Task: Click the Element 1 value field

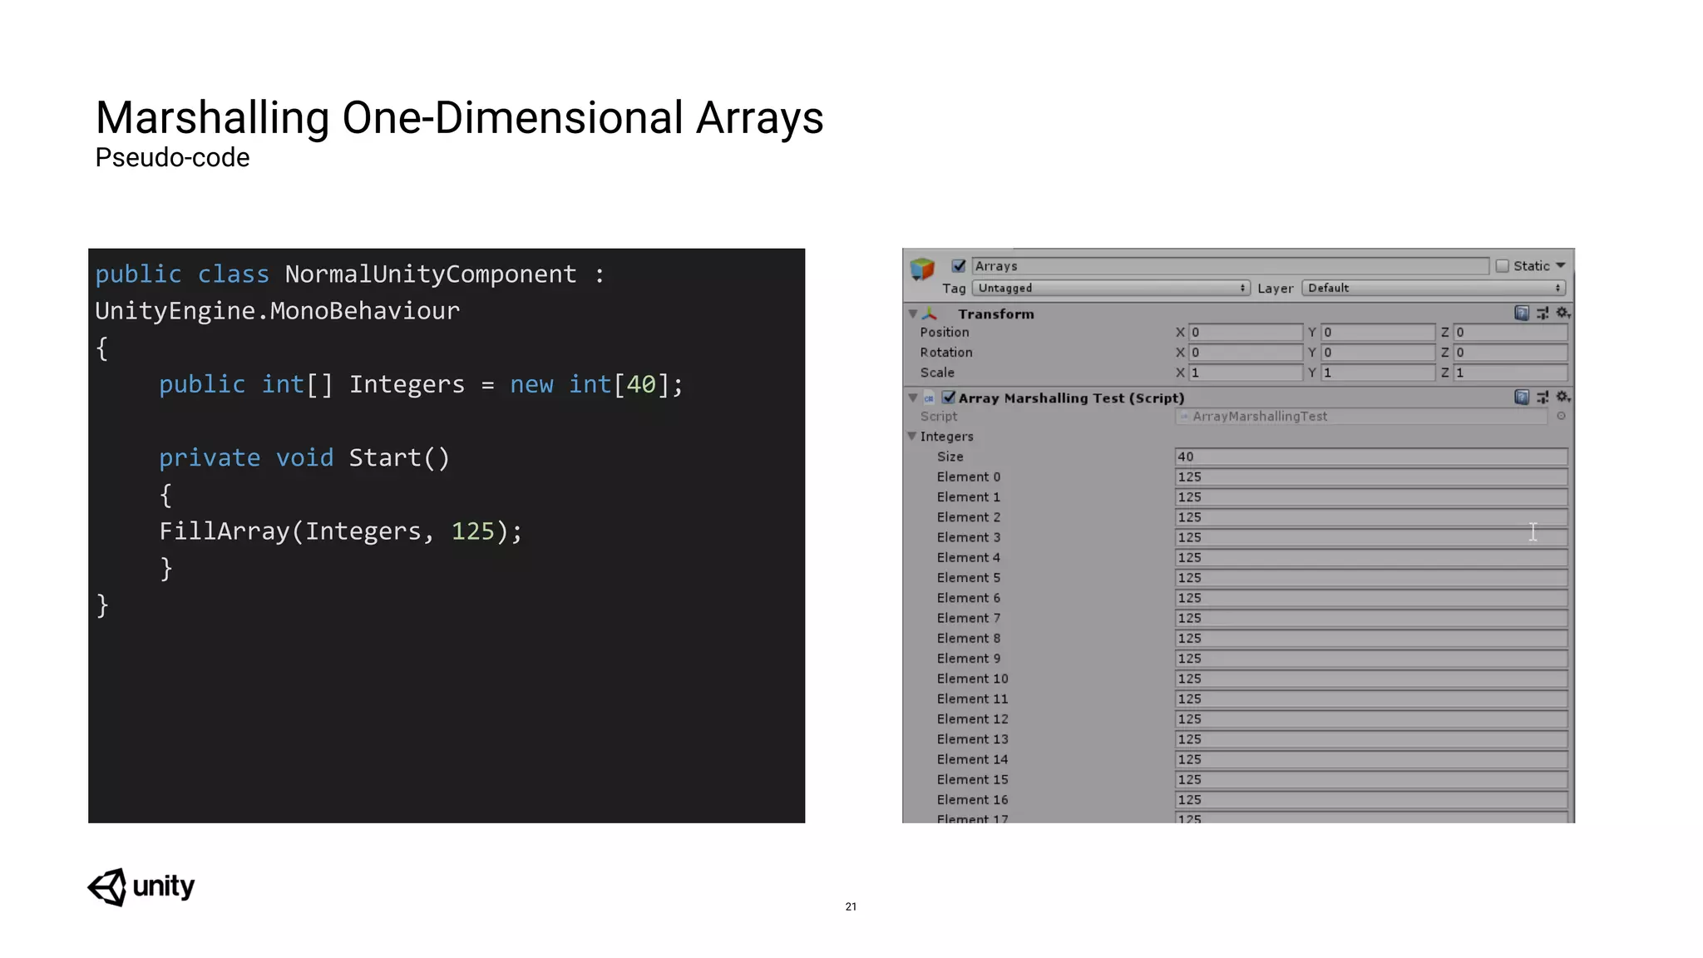Action: 1371,496
